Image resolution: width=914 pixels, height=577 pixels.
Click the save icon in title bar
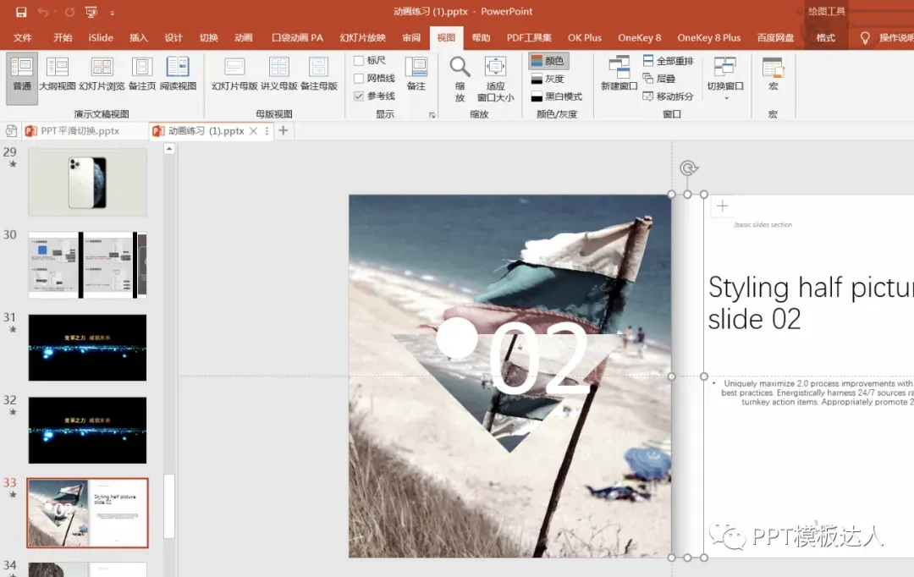pos(21,12)
